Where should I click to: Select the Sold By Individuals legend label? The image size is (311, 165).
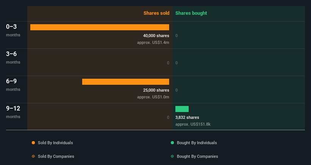55,143
